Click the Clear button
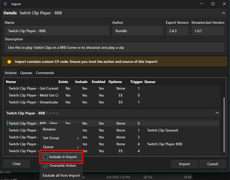The height and width of the screenshot is (180, 230). pyautogui.click(x=17, y=164)
